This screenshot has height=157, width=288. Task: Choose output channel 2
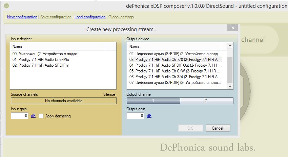[207, 101]
